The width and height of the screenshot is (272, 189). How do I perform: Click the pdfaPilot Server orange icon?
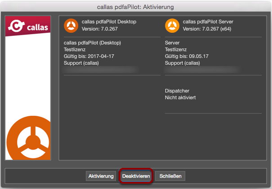point(172,26)
